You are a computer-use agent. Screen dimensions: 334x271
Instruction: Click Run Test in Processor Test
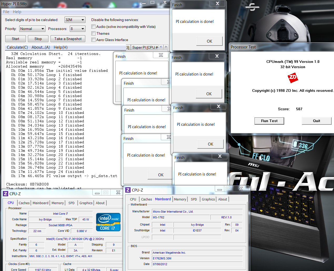[x=269, y=121]
